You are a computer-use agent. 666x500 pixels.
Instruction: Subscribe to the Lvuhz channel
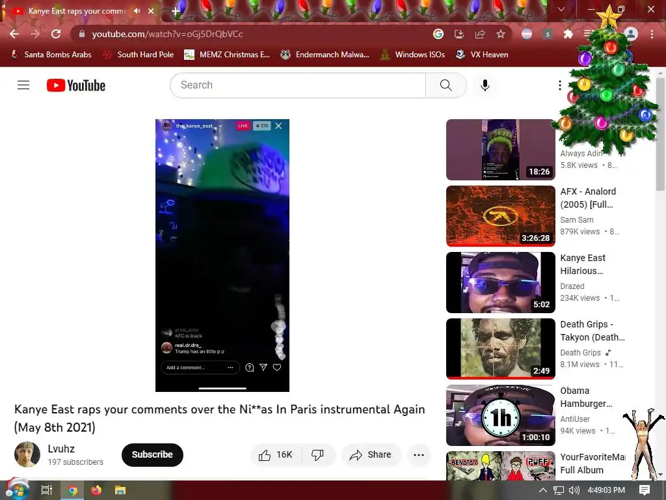coord(152,454)
